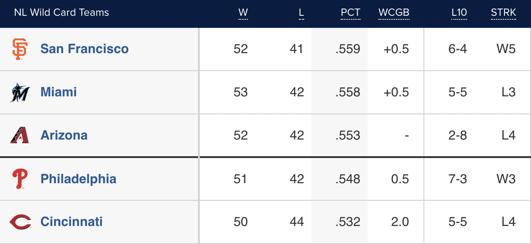Click the Miami Marlins logo
The width and height of the screenshot is (531, 244).
[20, 92]
